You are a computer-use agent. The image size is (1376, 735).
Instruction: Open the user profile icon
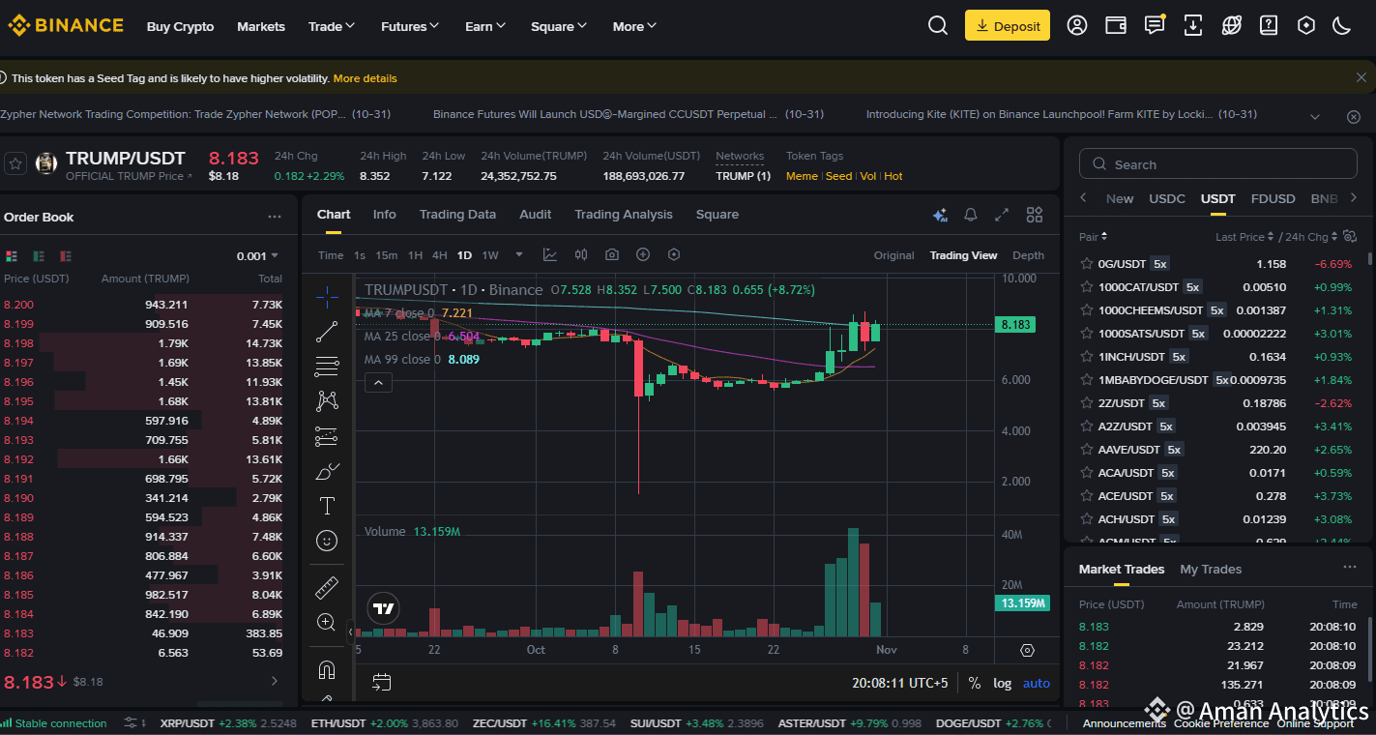click(x=1077, y=26)
